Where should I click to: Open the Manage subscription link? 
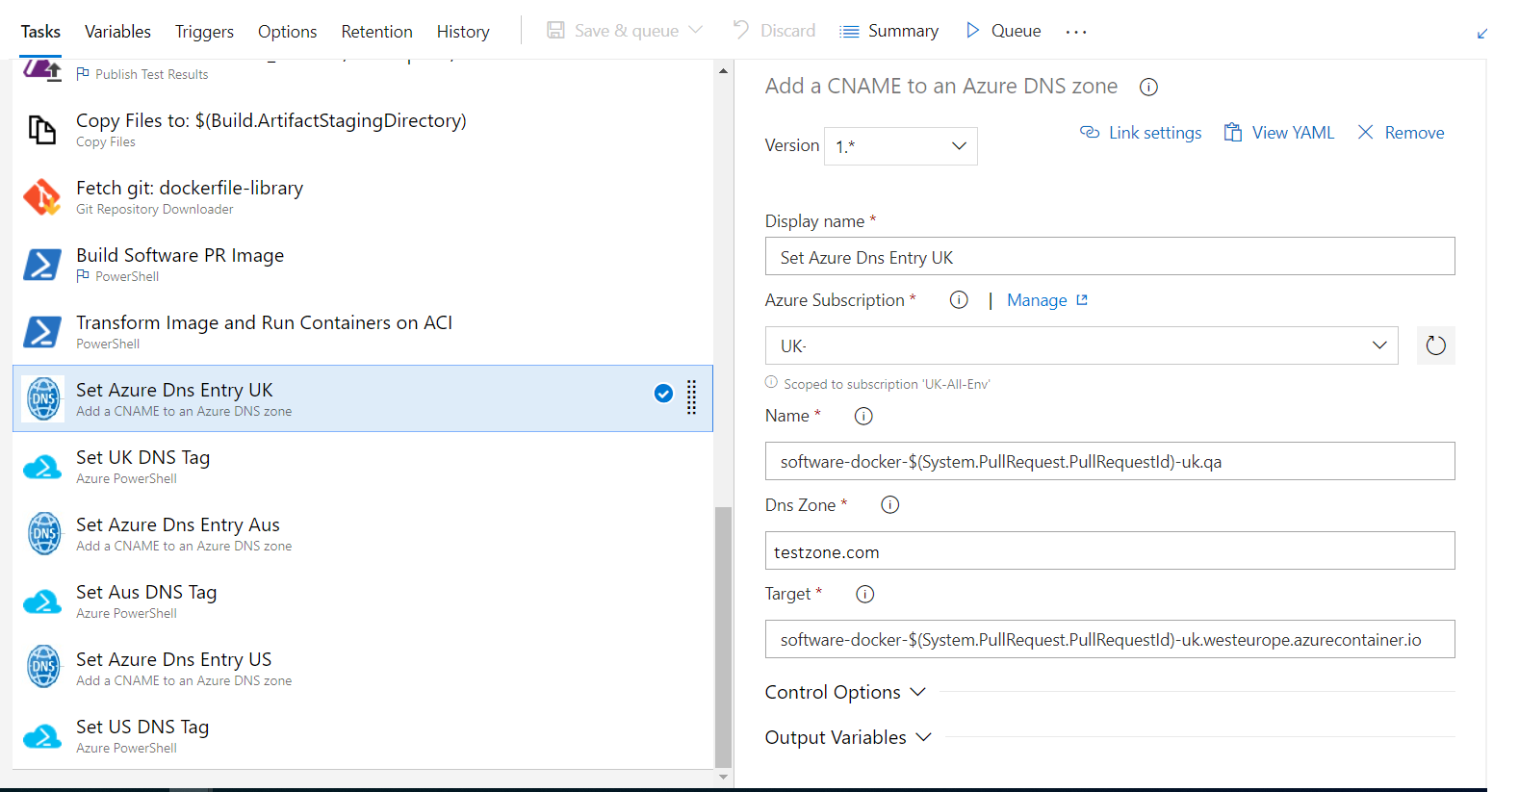tap(1047, 300)
